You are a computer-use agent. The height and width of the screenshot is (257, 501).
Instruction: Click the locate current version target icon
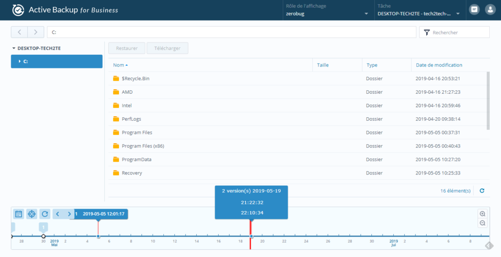(32, 214)
